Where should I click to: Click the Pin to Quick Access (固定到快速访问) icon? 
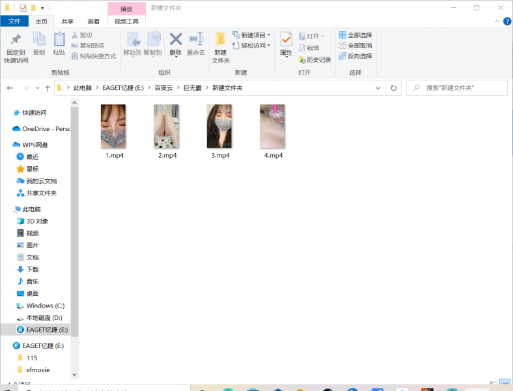click(16, 40)
